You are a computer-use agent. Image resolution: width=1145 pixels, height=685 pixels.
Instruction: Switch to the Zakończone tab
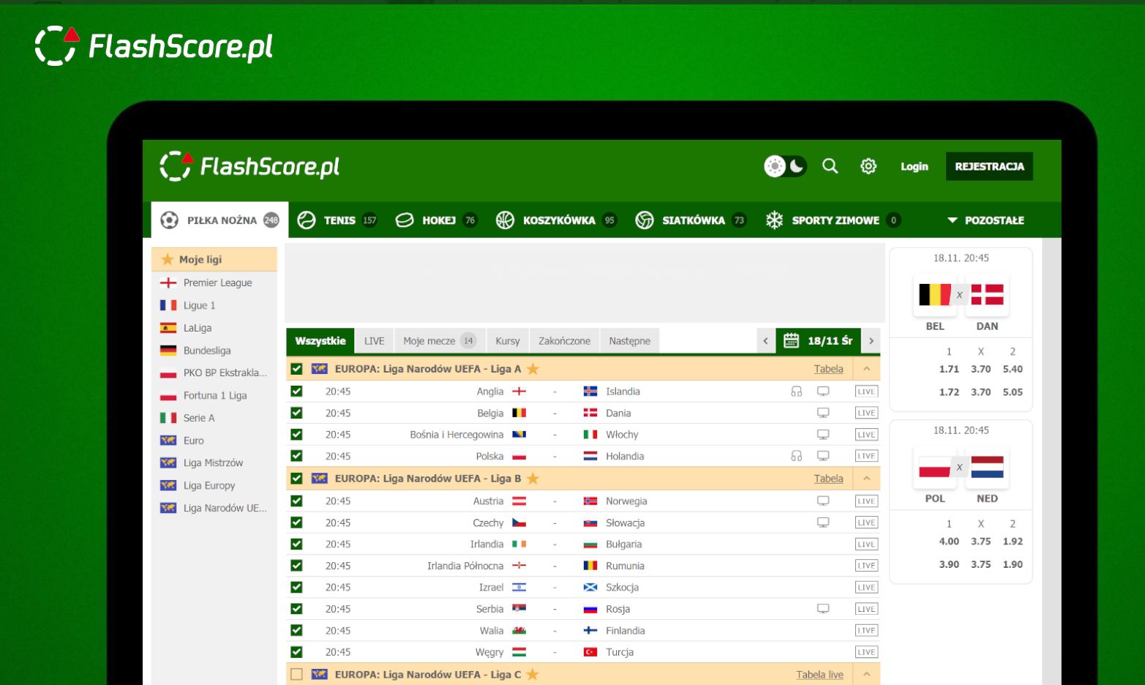tap(564, 340)
